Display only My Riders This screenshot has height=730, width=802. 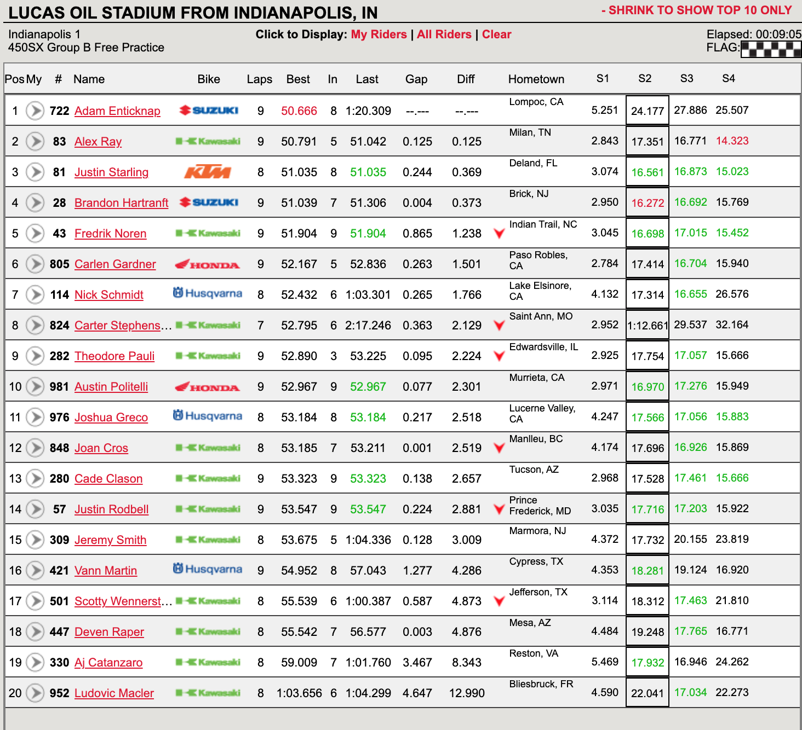[379, 34]
